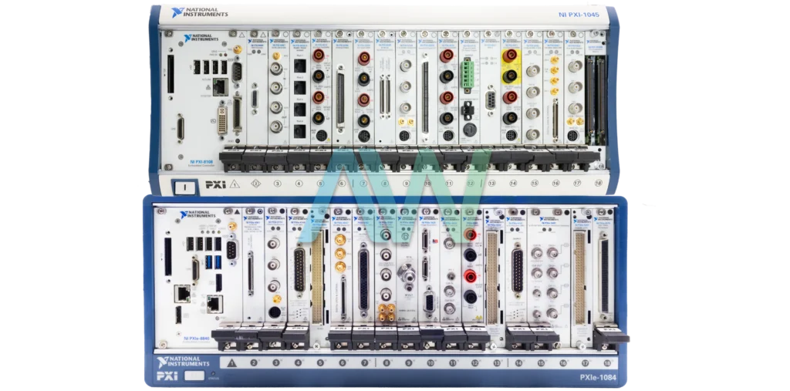790x391 pixels.
Task: Click the green terminal block connector
Action: (468, 75)
